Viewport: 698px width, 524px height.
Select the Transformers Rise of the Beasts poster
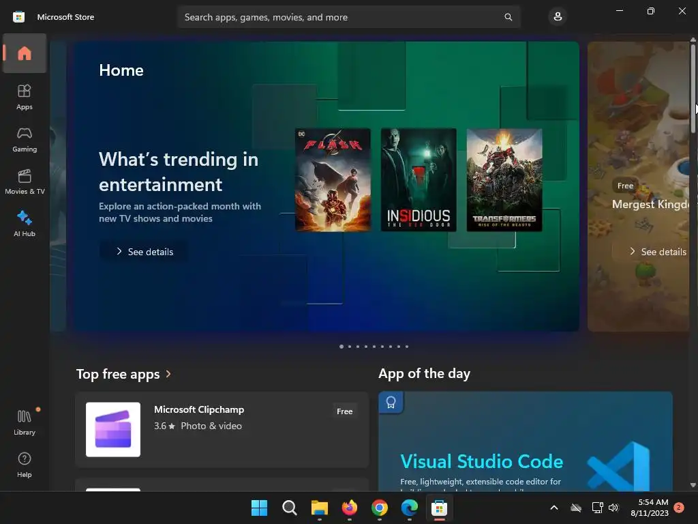(x=504, y=180)
